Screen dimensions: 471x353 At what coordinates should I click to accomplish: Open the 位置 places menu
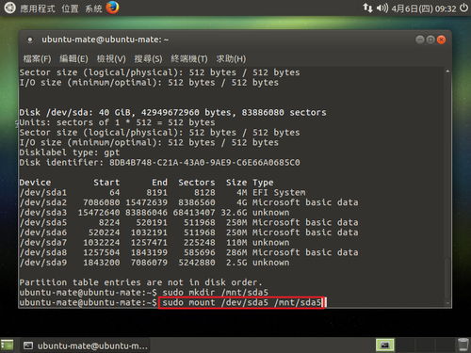coord(70,8)
